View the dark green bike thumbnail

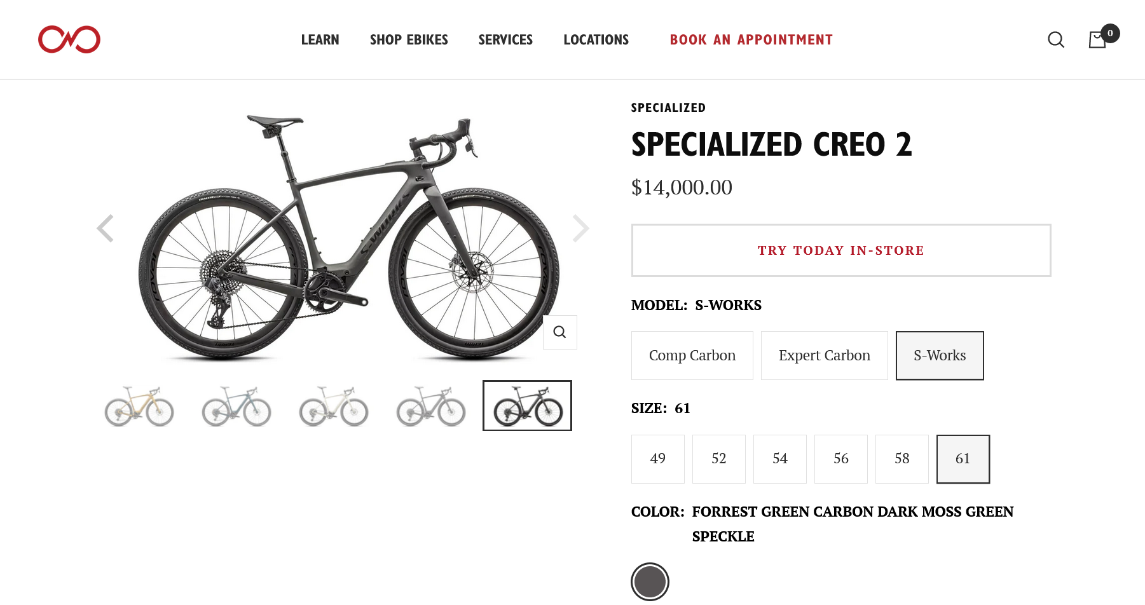[527, 405]
